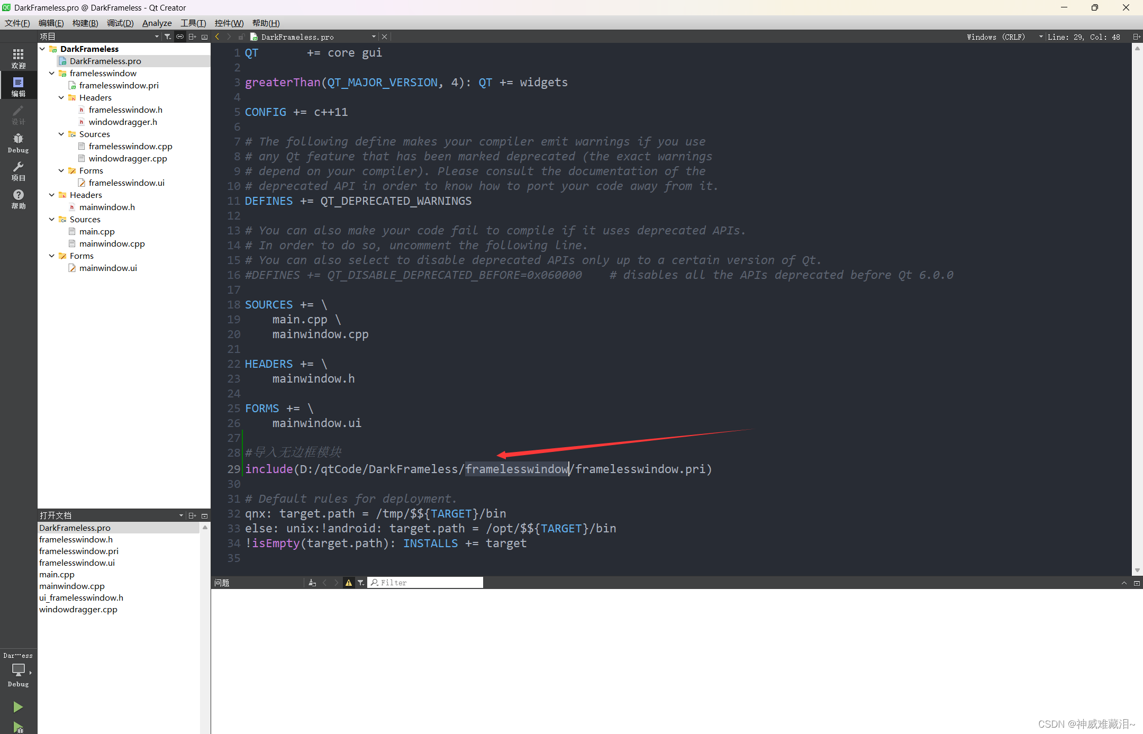Toggle synchronize with editor link icon

[x=180, y=37]
